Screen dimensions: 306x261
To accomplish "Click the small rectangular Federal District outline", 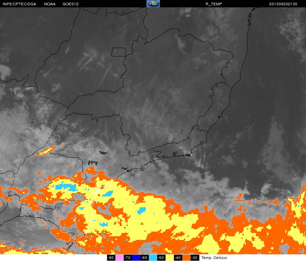I will coord(119,52).
